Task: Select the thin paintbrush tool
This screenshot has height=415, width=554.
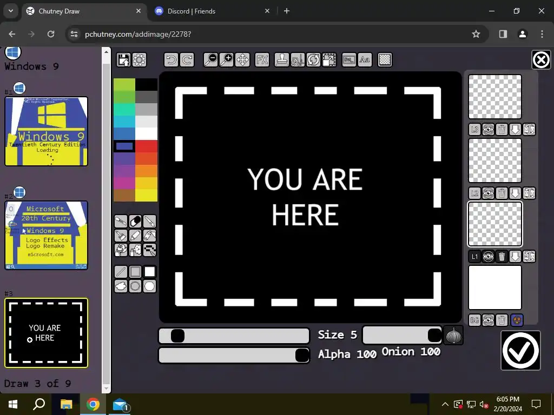Action: tap(150, 221)
